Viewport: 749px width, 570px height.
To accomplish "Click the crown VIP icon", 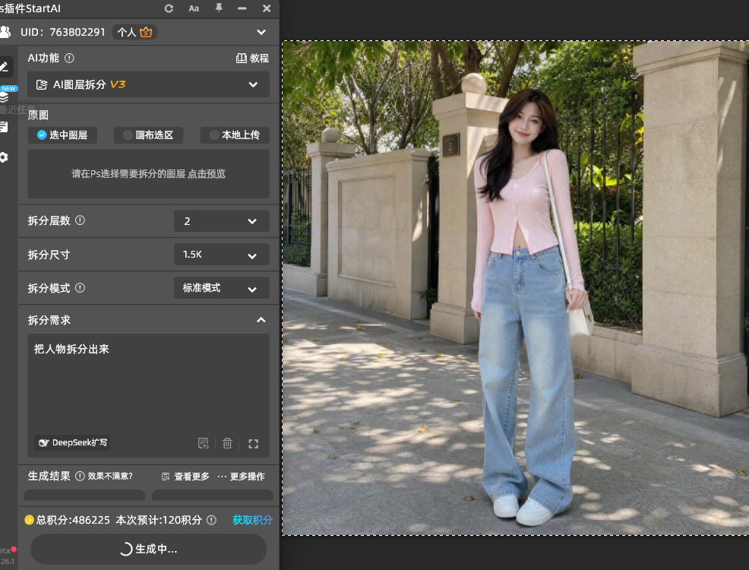I will click(x=146, y=32).
